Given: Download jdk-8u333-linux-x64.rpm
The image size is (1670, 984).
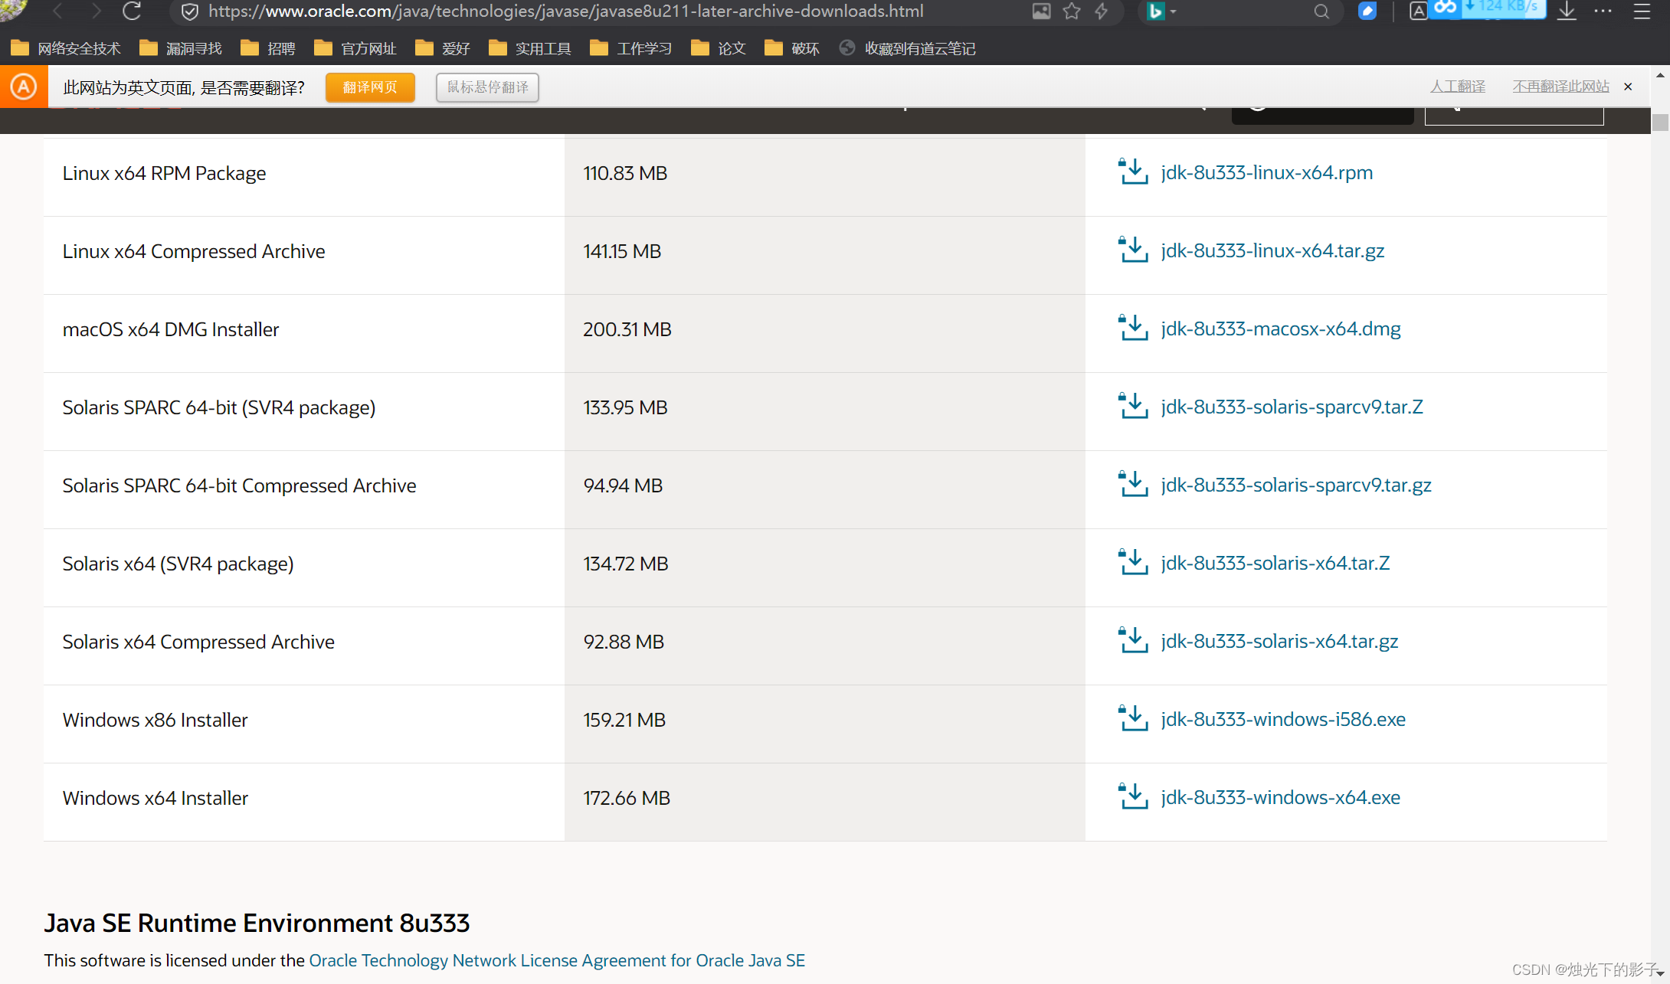Looking at the screenshot, I should point(1267,173).
